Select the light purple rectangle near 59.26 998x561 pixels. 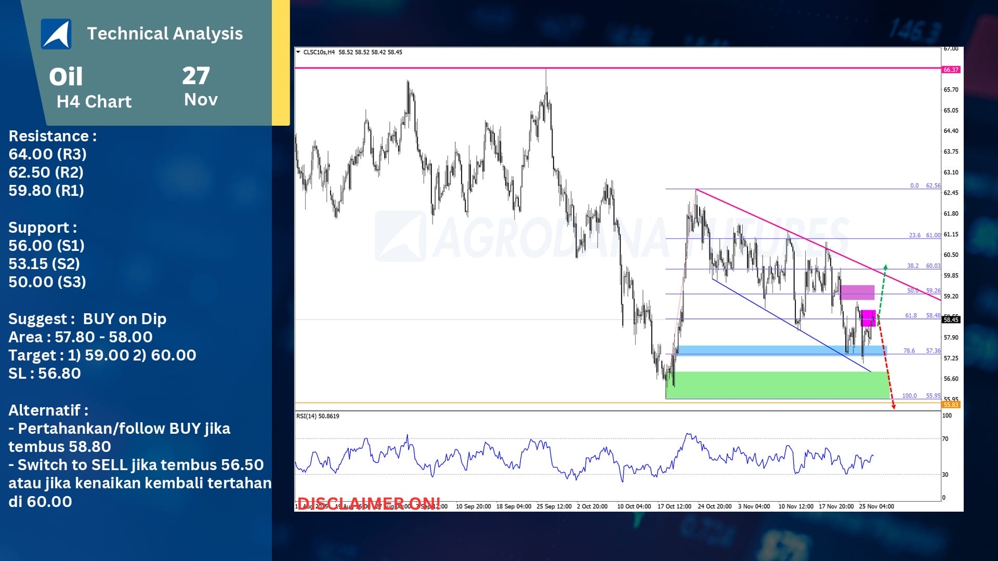(857, 292)
